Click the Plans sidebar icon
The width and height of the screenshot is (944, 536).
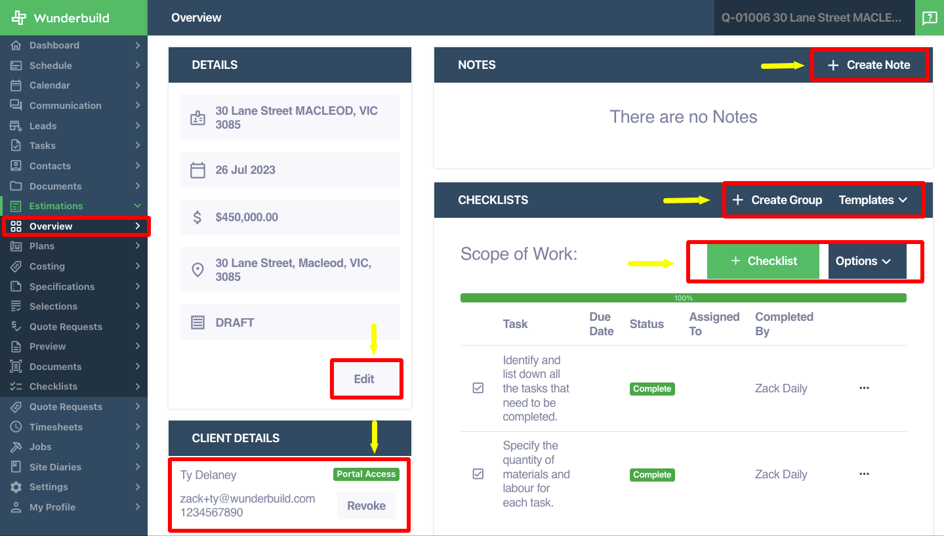(16, 246)
